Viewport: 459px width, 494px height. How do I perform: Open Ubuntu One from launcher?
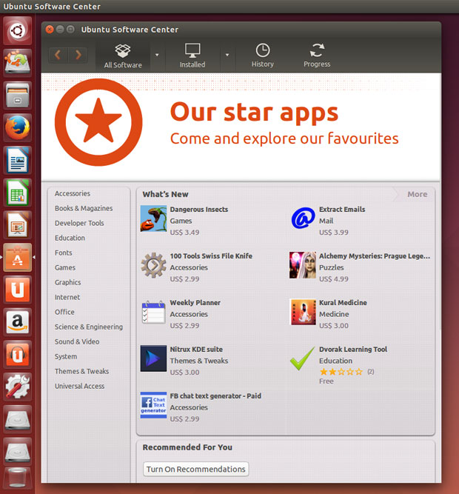coord(17,290)
